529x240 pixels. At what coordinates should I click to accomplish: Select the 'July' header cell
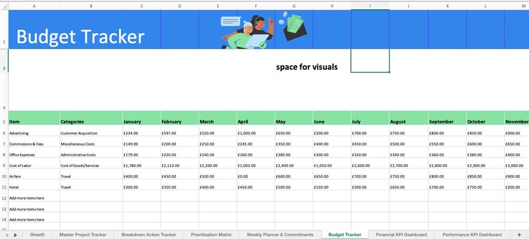pyautogui.click(x=370, y=118)
